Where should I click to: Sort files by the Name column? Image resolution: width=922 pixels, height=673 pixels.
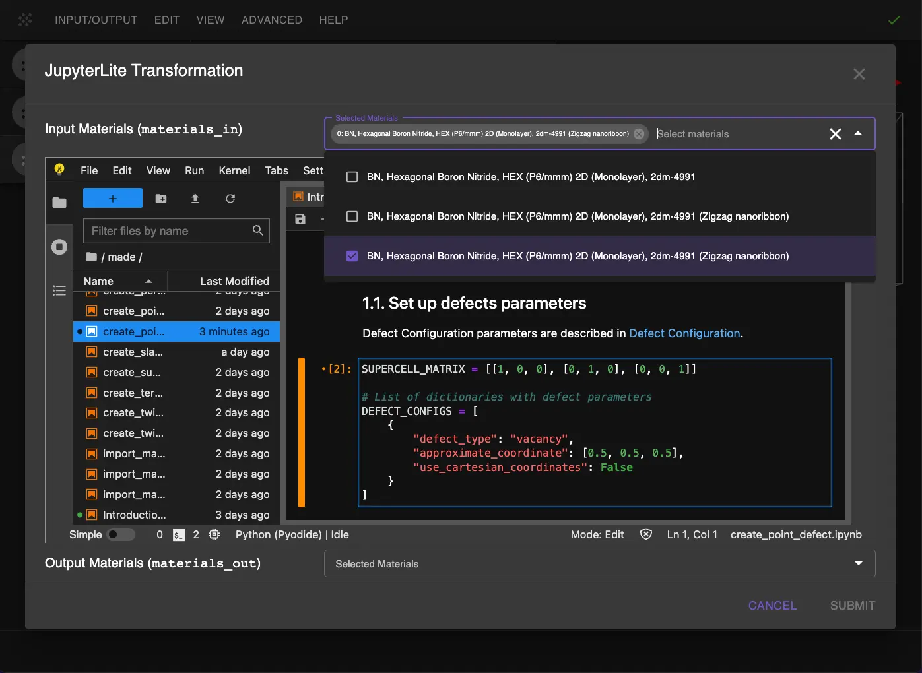pos(99,281)
